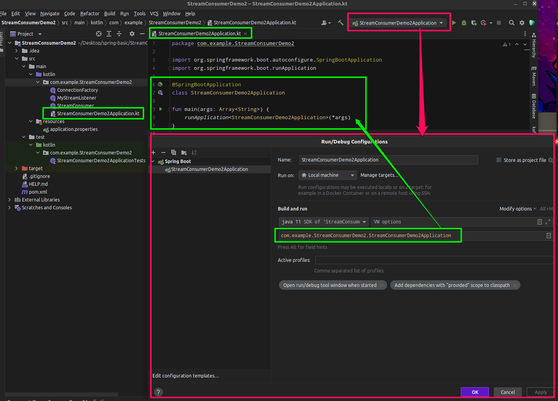The width and height of the screenshot is (558, 401).
Task: Open Search Everywhere magnifier icon
Action: pos(512,23)
